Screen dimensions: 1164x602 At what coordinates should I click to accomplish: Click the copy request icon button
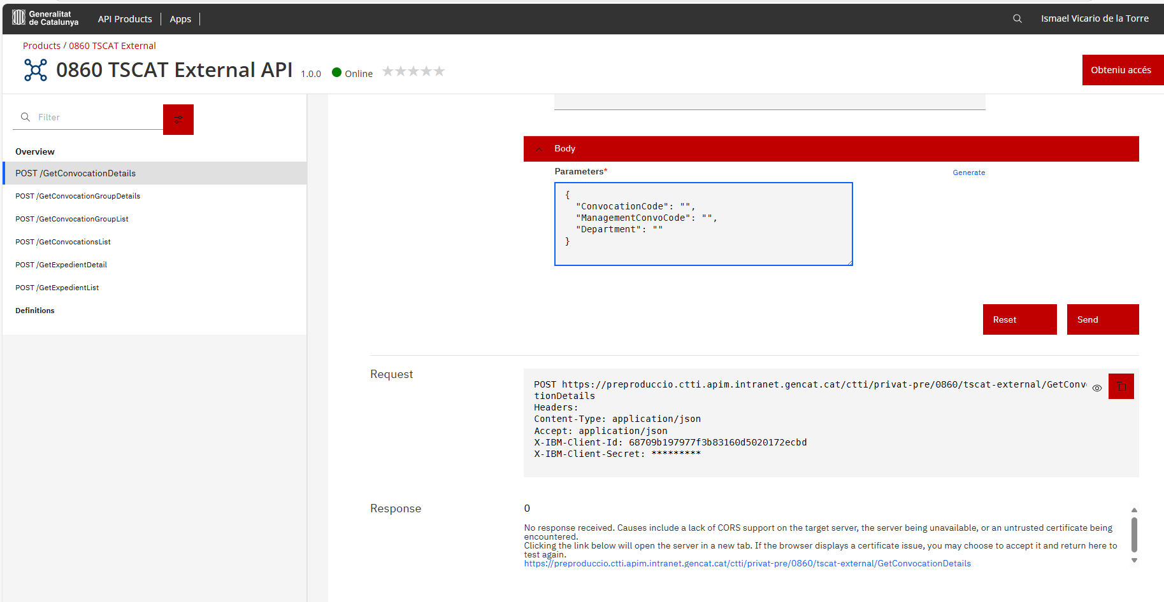click(1121, 386)
